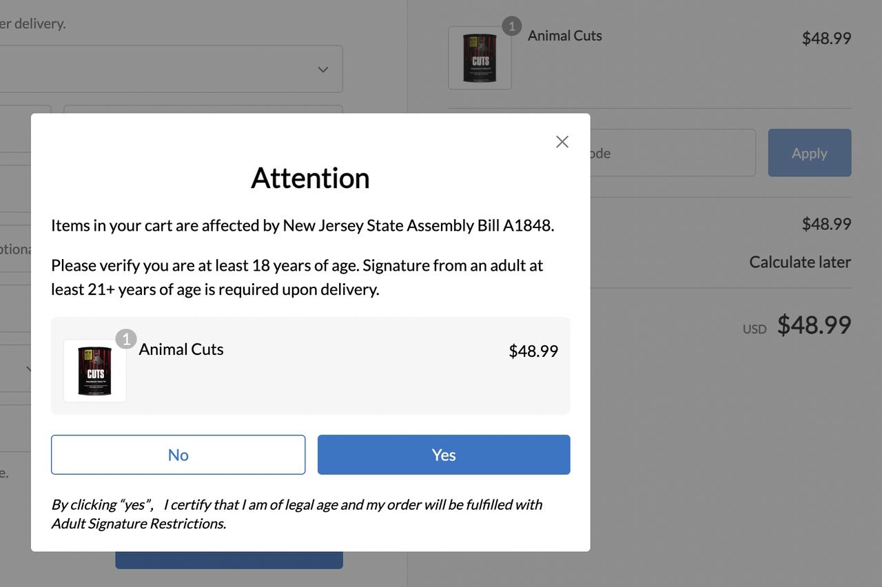Click the 18 years of age verification paragraph
The width and height of the screenshot is (882, 587).
click(297, 277)
